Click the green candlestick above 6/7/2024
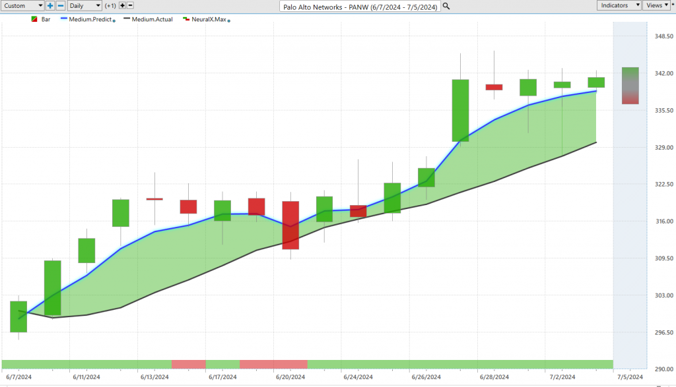 coord(18,316)
